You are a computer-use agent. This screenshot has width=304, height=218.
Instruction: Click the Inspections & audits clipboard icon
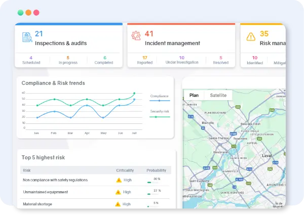[x=26, y=37]
